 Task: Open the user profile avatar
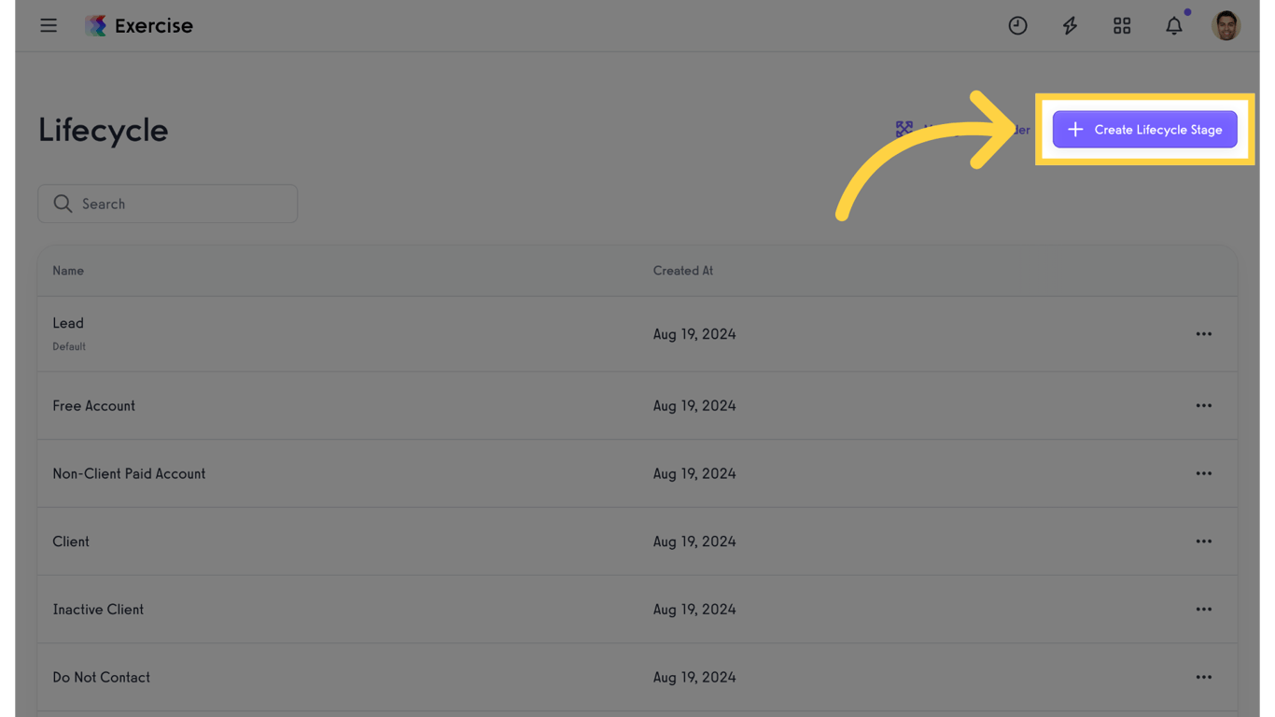[1226, 26]
